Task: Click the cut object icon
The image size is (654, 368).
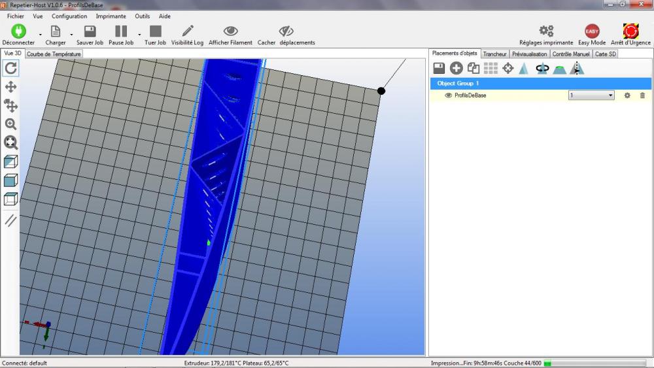Action: [559, 69]
